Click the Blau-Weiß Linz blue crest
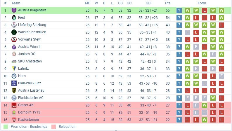 (14, 83)
